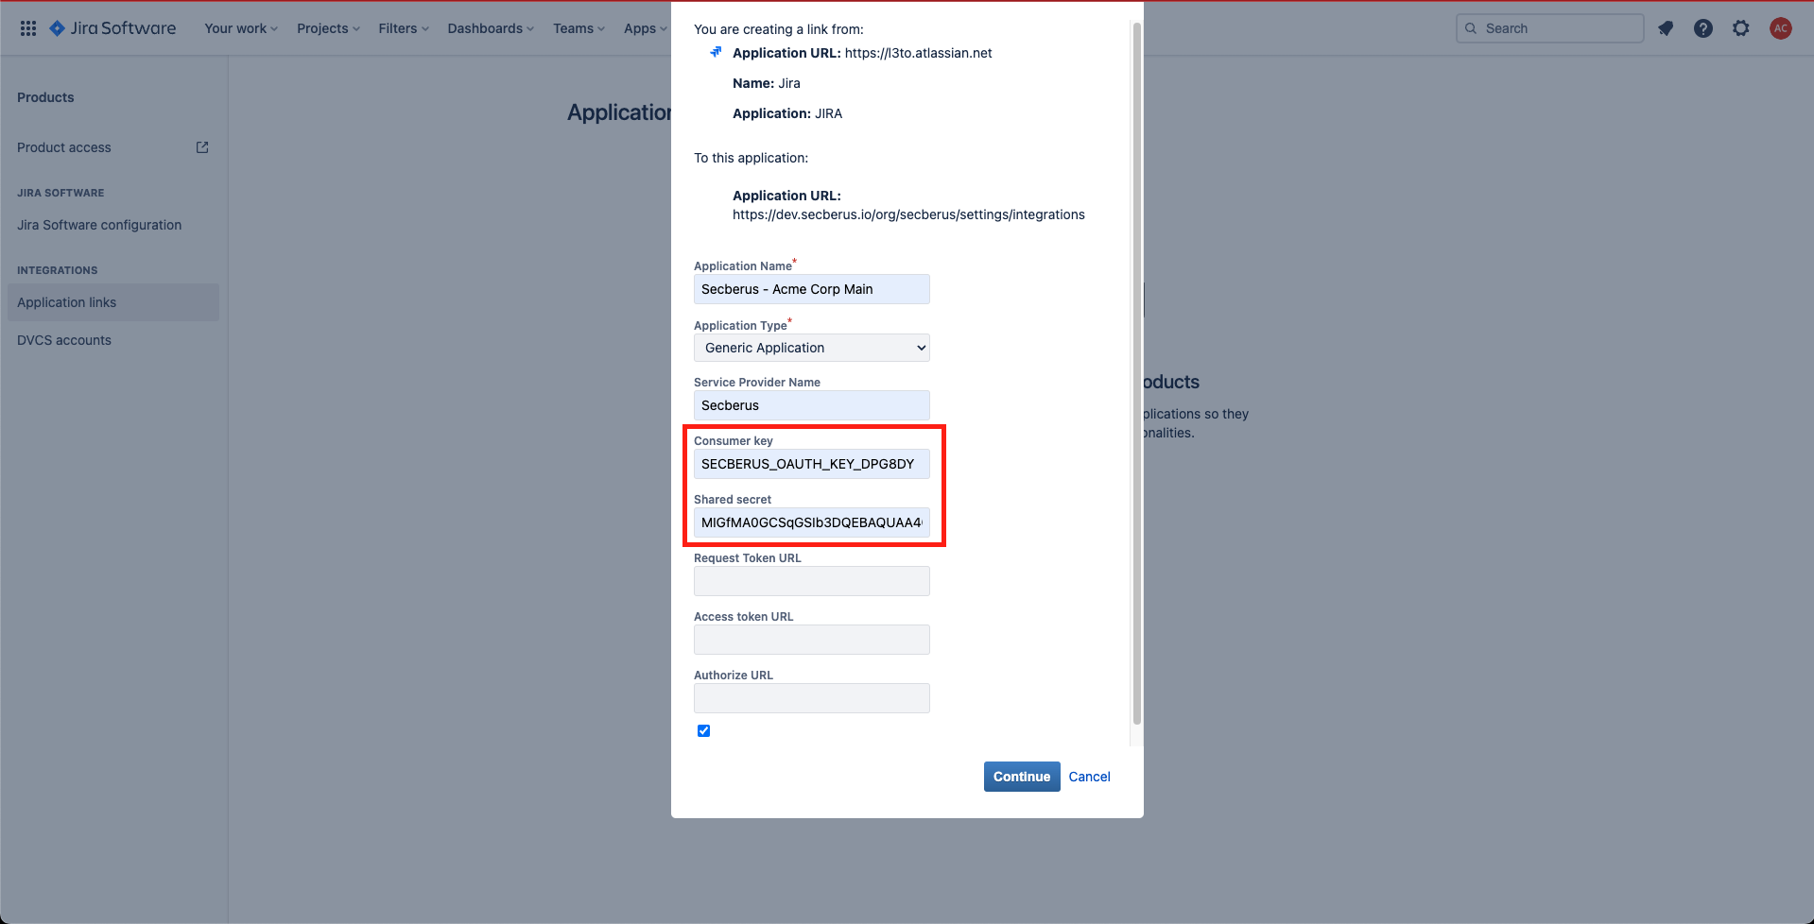Click the dev.secberus.io integrations URL text
Screen dimensions: 1814x924
908,214
